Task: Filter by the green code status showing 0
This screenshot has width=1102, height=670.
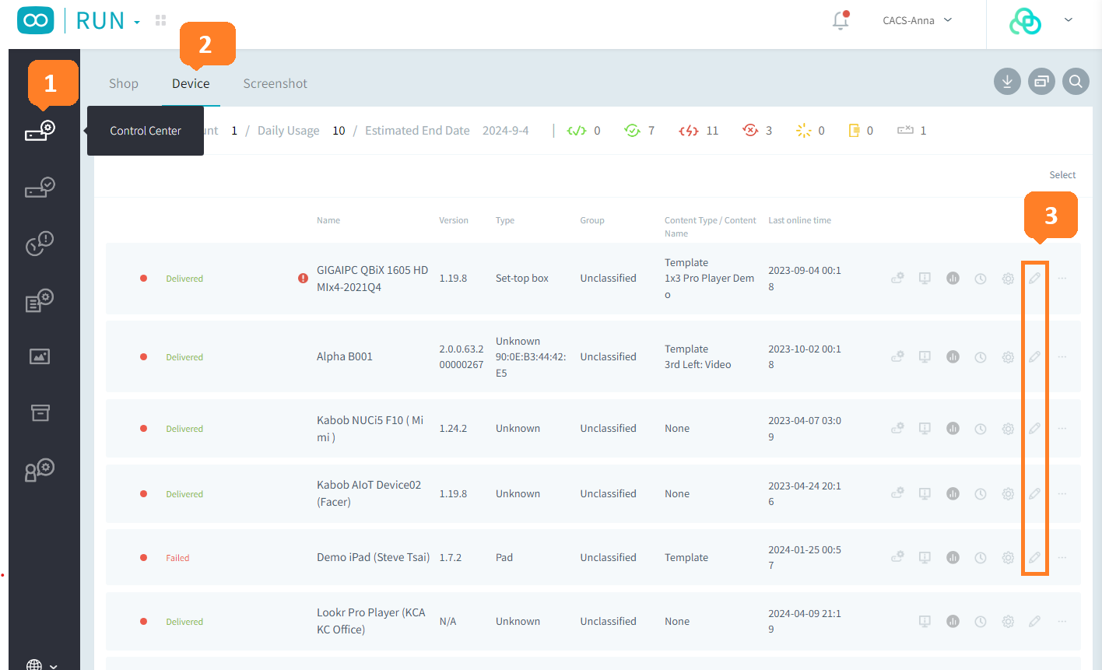Action: [x=583, y=131]
